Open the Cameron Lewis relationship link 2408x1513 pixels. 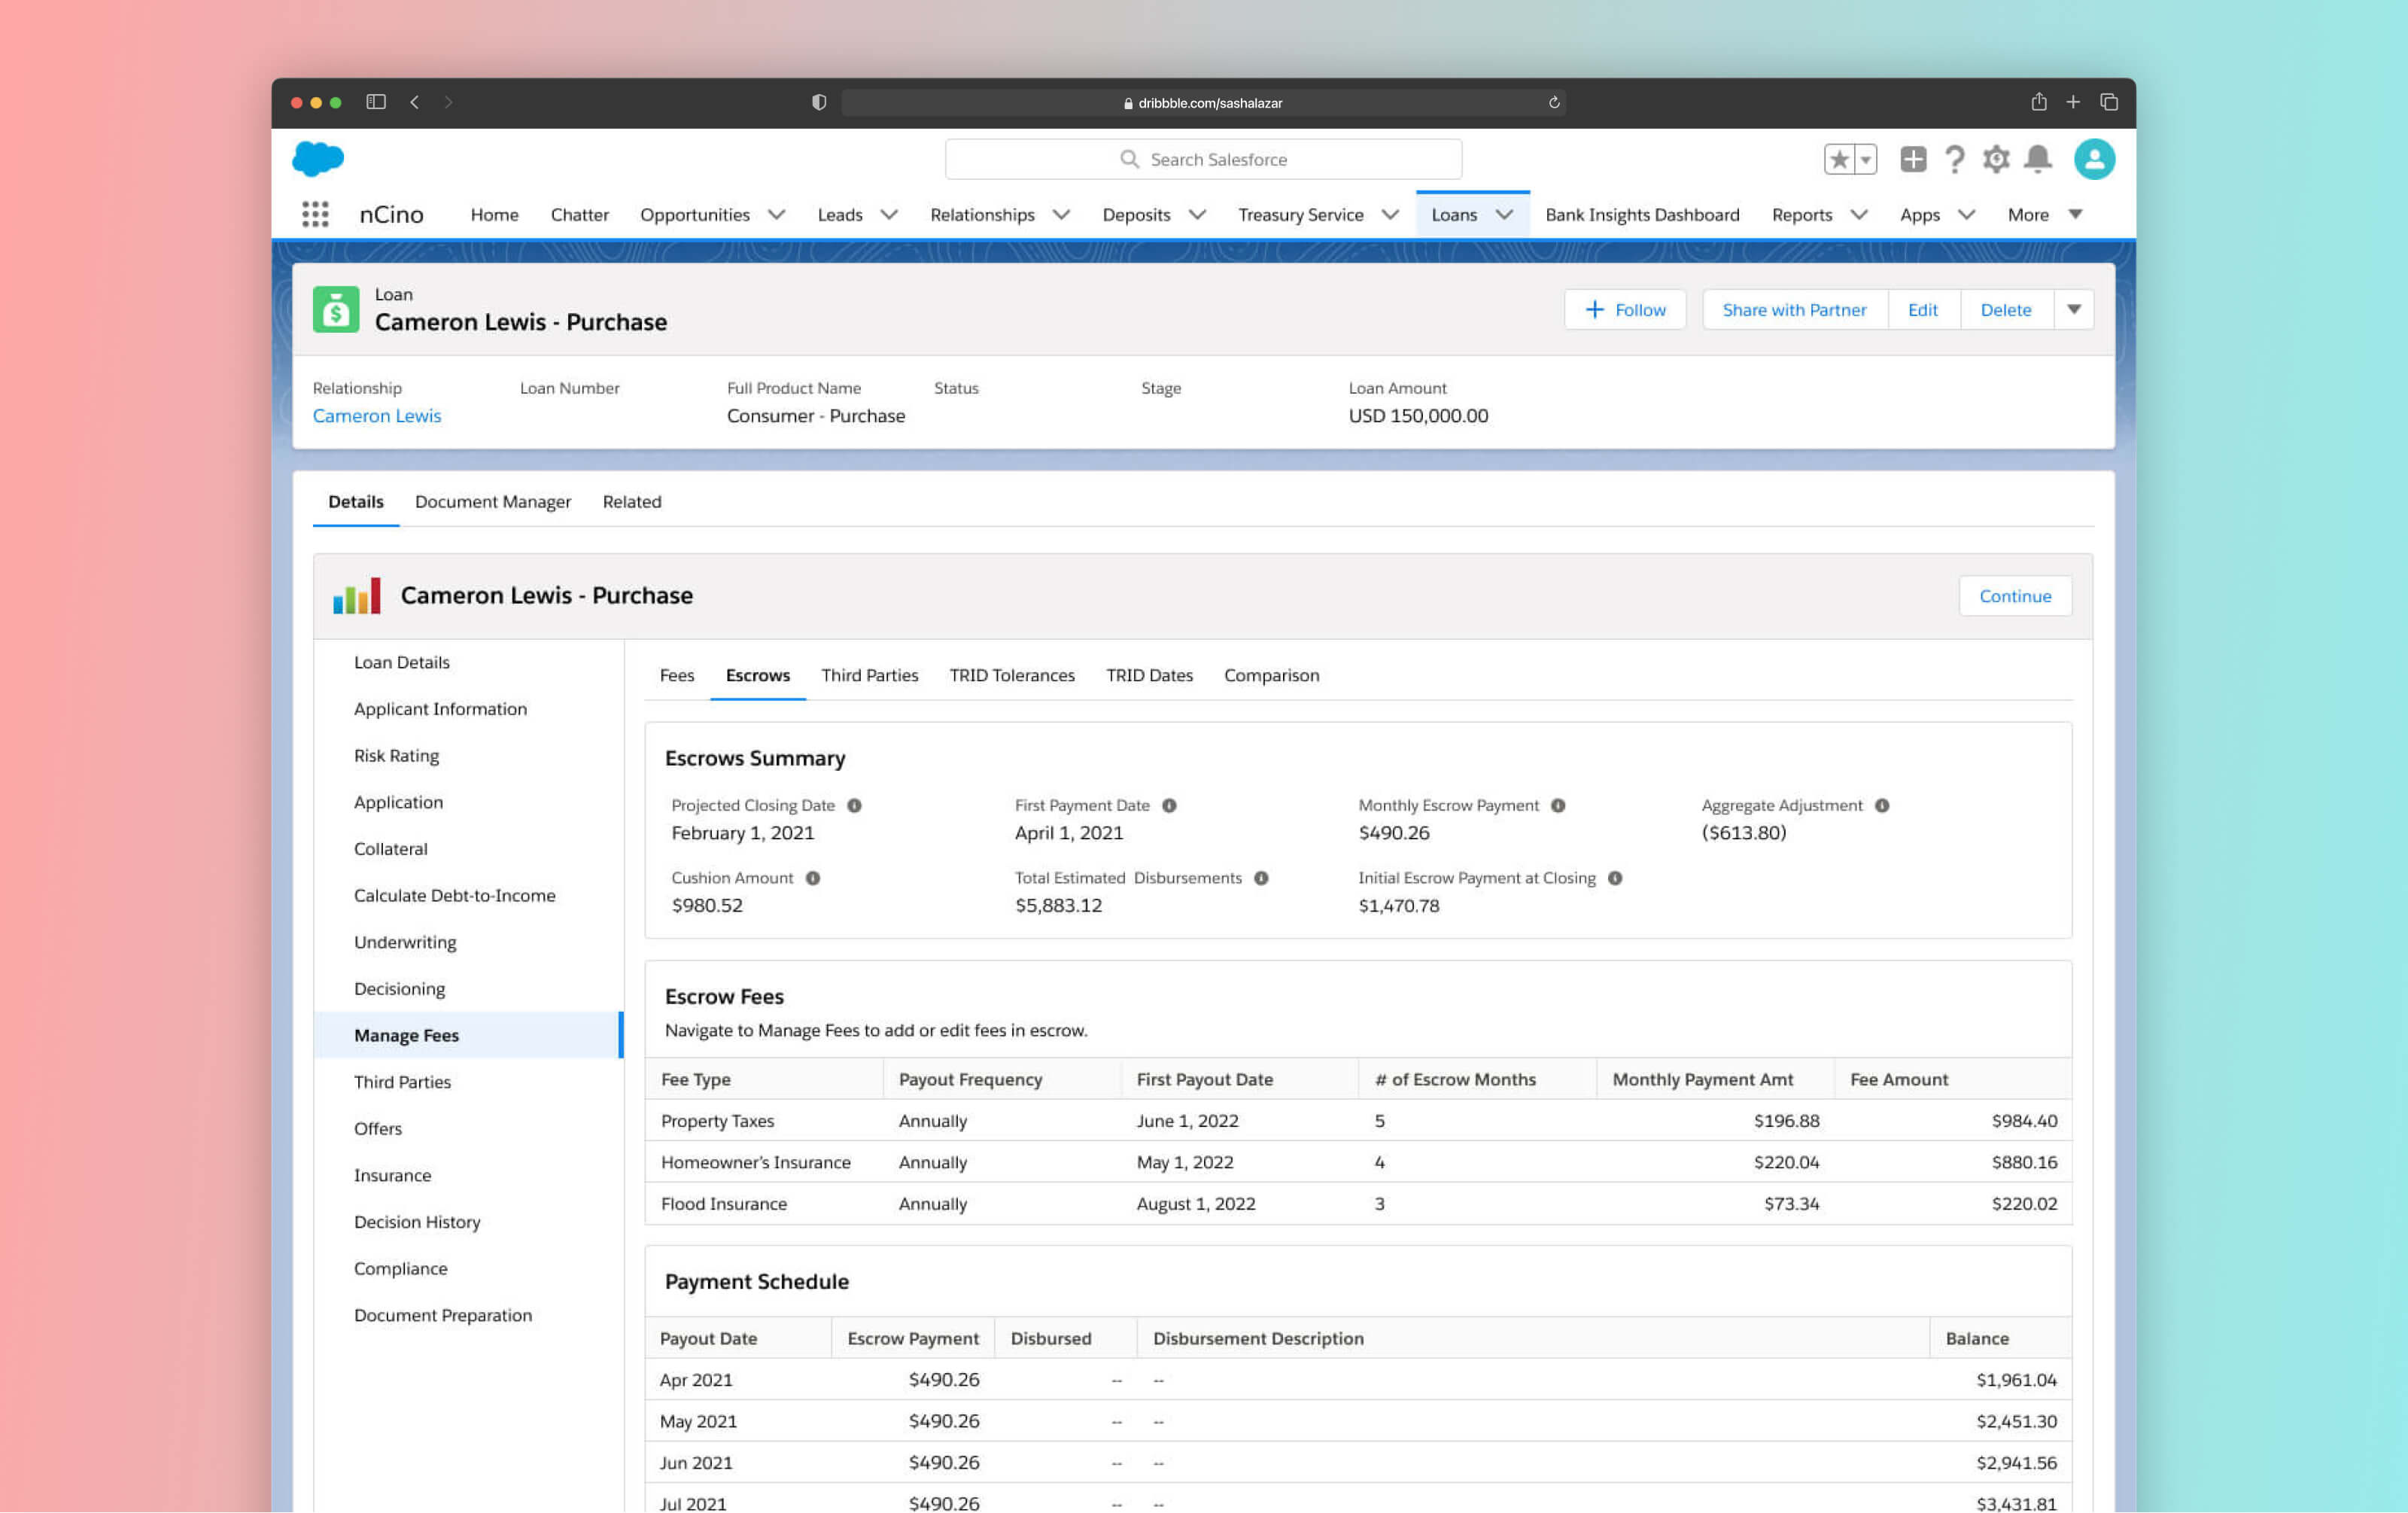(x=376, y=416)
